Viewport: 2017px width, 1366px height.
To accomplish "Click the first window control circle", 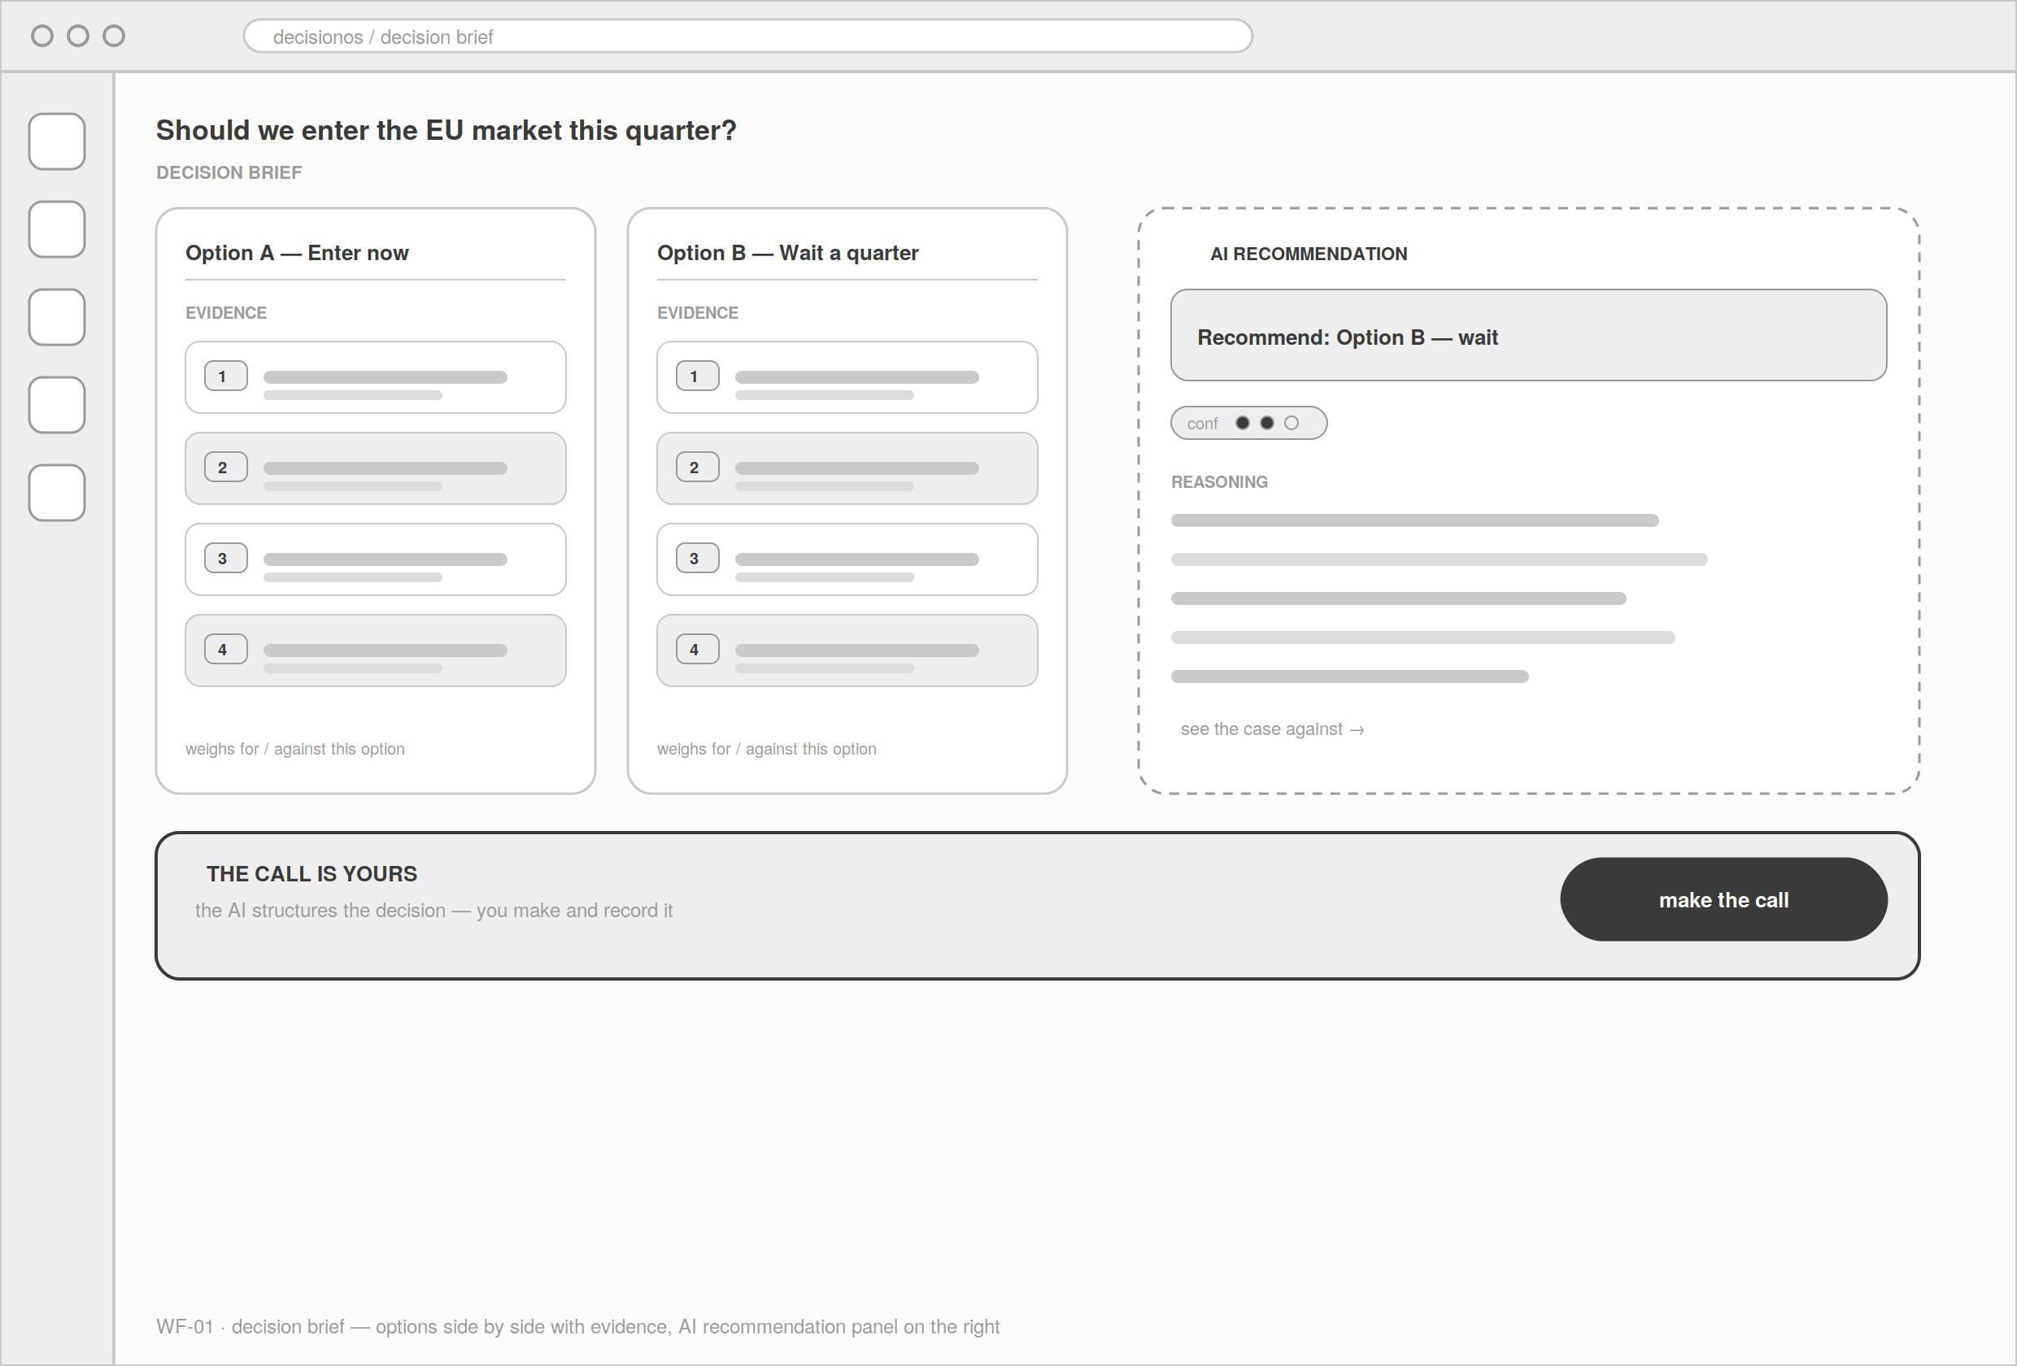I will click(41, 36).
